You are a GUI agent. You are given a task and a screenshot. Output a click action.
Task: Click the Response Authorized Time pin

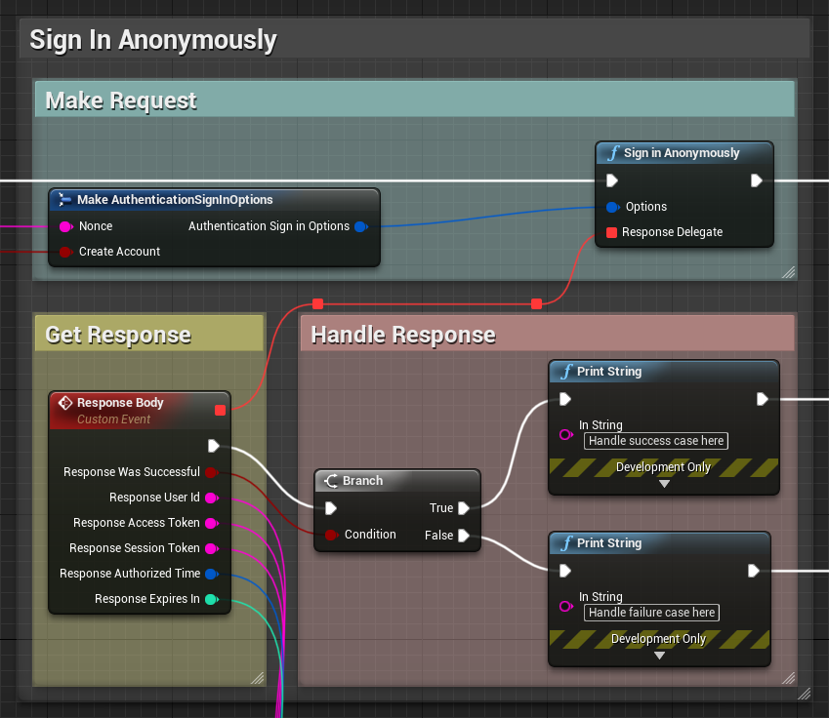tap(212, 574)
